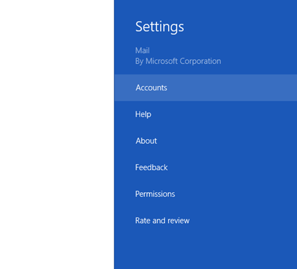Click the Mail app name label
The width and height of the screenshot is (297, 269).
click(x=143, y=51)
